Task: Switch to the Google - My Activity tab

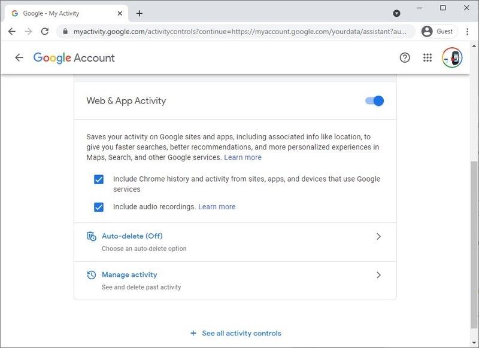Action: pos(66,12)
